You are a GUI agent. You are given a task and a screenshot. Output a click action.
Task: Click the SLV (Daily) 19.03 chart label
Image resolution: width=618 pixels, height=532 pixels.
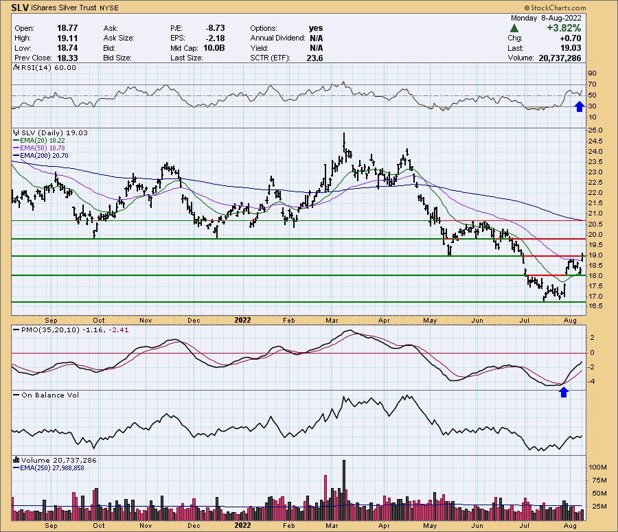pyautogui.click(x=54, y=132)
